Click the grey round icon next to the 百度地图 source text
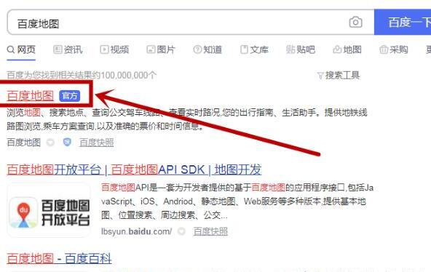The height and width of the screenshot is (272, 431). coord(50,143)
